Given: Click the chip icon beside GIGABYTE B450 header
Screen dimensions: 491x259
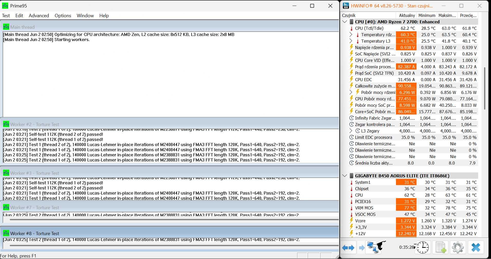Looking at the screenshot, I should (351, 176).
